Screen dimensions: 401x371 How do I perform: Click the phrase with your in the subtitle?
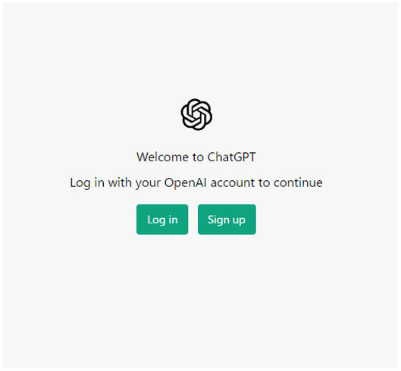coord(134,183)
